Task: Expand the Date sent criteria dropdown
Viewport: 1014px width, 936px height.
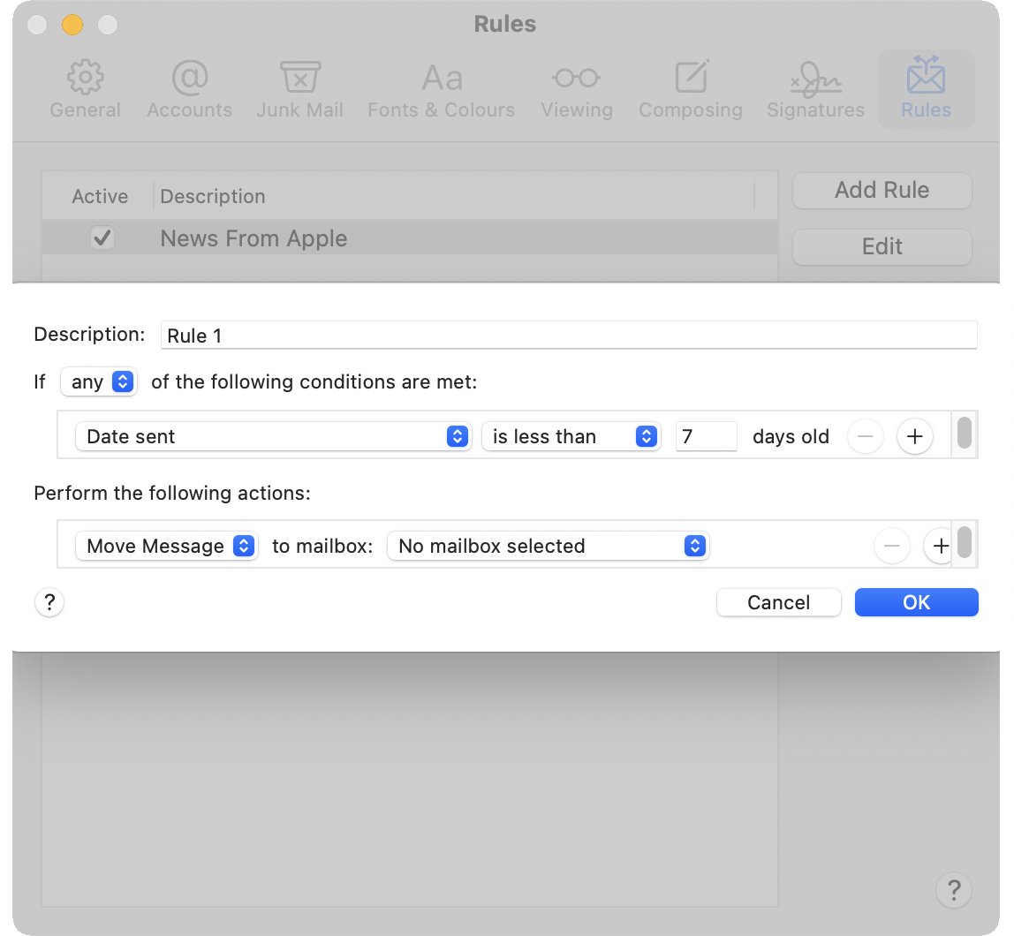Action: tap(273, 436)
